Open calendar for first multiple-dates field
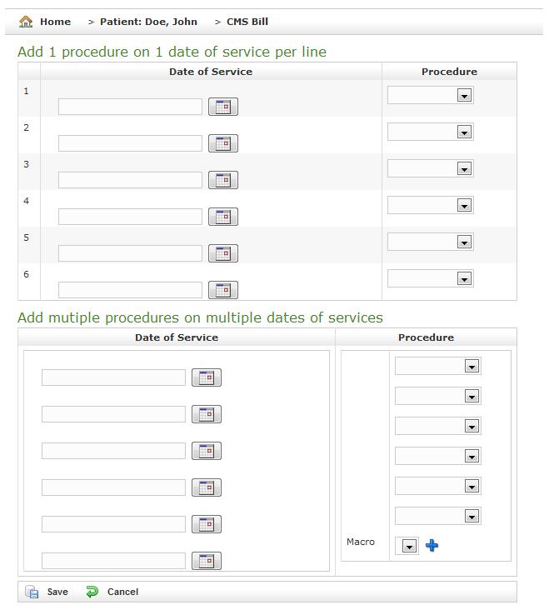This screenshot has height=615, width=554. (x=207, y=377)
